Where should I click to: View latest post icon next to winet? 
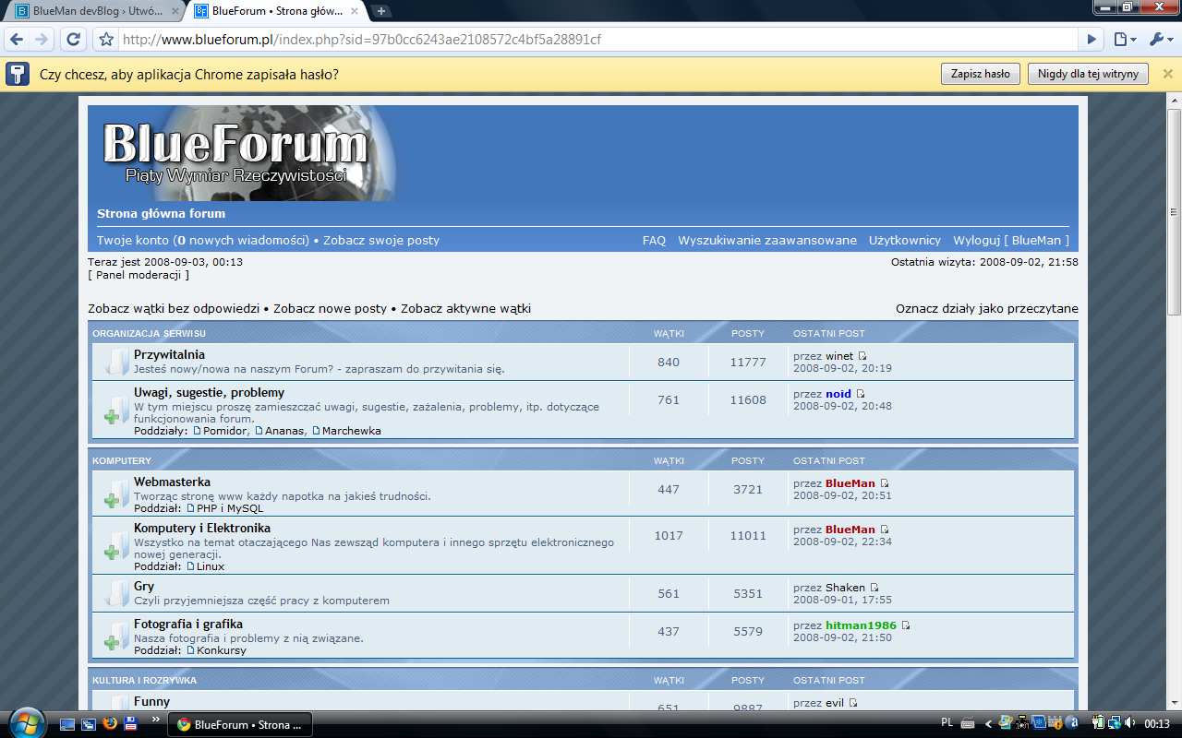pos(862,356)
